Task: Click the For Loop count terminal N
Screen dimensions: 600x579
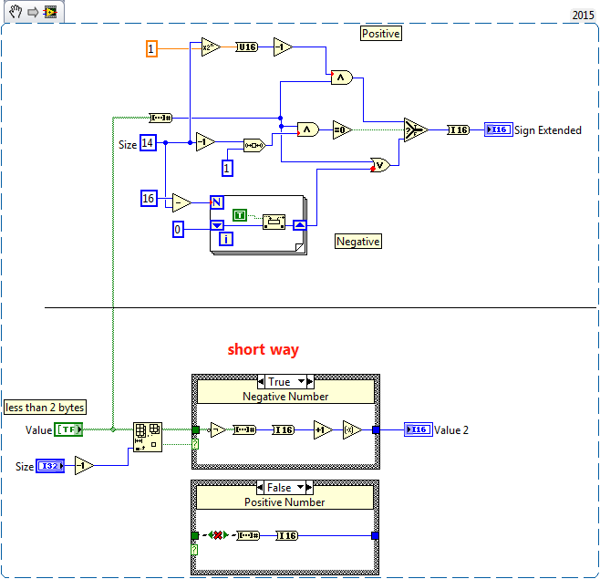Action: click(217, 202)
